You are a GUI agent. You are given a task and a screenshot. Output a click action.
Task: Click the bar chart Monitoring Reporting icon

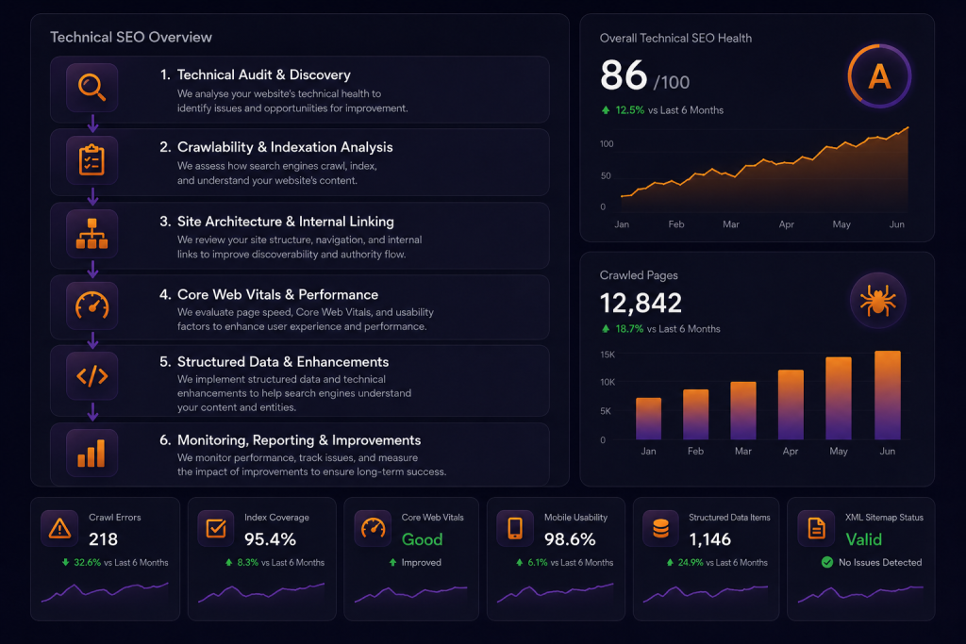[92, 454]
